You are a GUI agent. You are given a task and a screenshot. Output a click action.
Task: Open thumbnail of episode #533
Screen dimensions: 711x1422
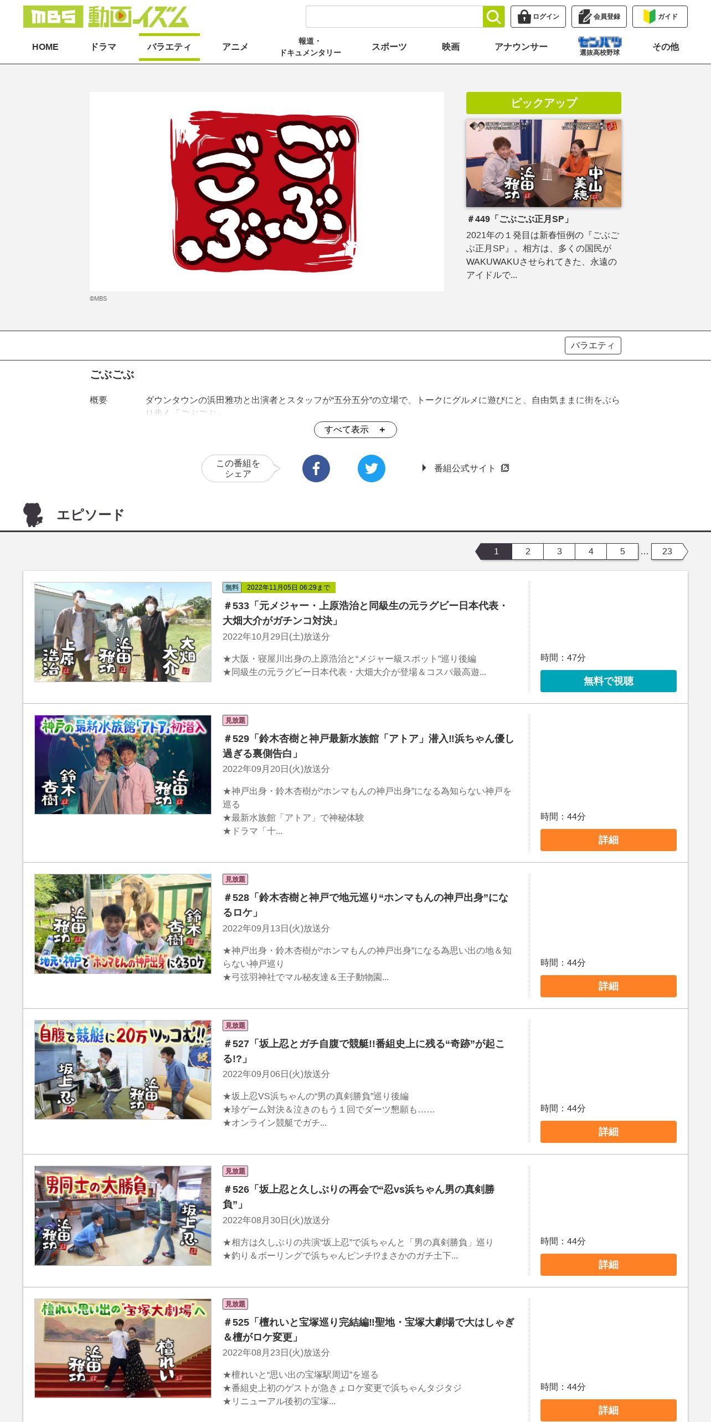[x=123, y=632]
